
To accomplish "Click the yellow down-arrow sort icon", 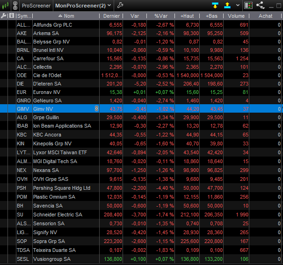I will click(x=215, y=6).
